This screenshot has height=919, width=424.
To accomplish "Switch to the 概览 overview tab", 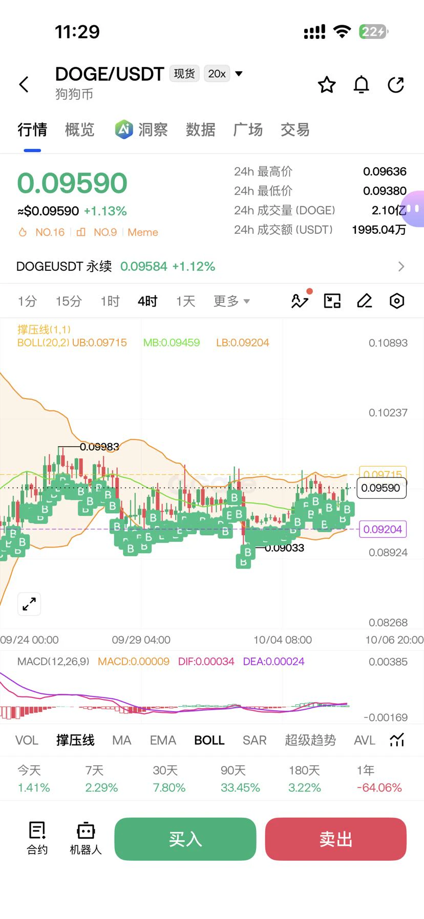I will click(x=80, y=130).
